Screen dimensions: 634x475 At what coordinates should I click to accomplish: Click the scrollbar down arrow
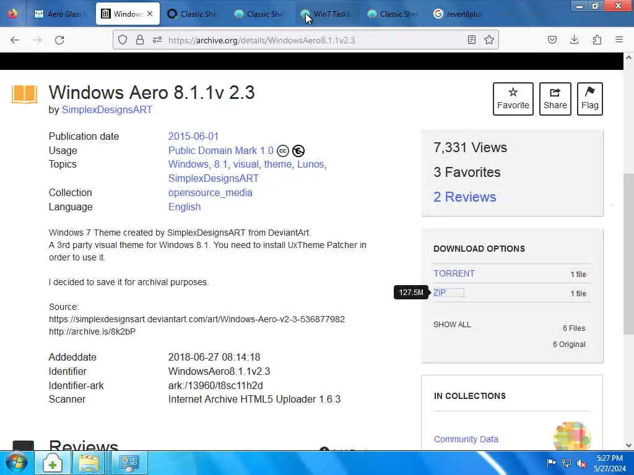pyautogui.click(x=628, y=445)
